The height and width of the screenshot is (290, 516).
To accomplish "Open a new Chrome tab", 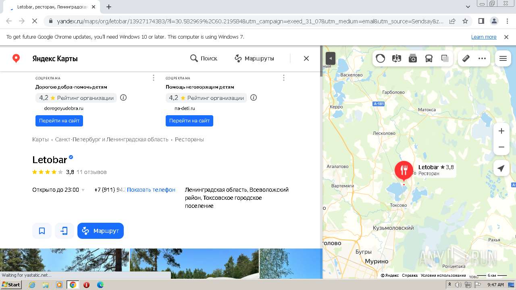I will point(109,7).
